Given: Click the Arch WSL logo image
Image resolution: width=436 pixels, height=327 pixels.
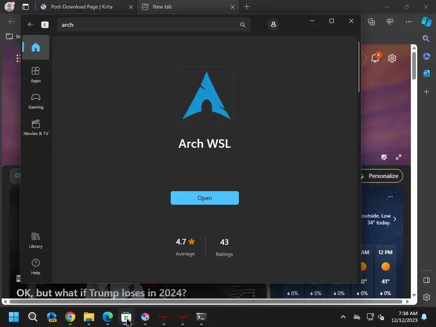Looking at the screenshot, I should point(205,95).
